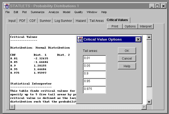Click the CDF value 0.975 in table

click(15, 73)
